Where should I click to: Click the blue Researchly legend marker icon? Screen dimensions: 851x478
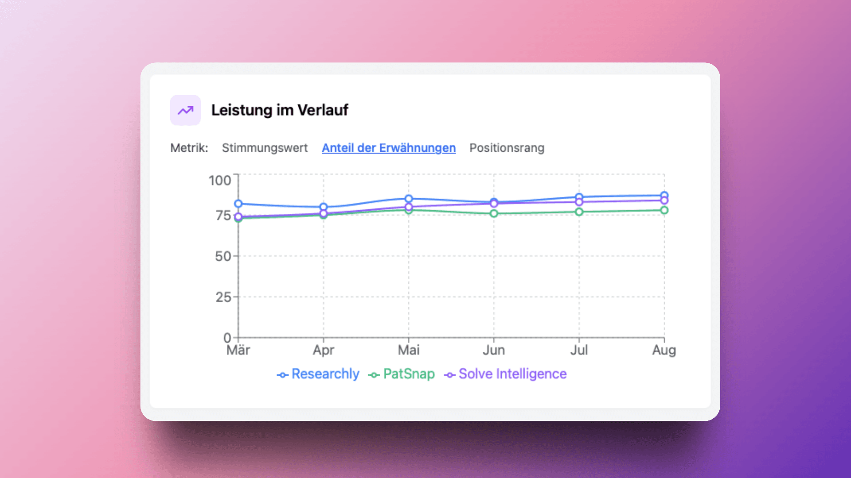point(282,375)
